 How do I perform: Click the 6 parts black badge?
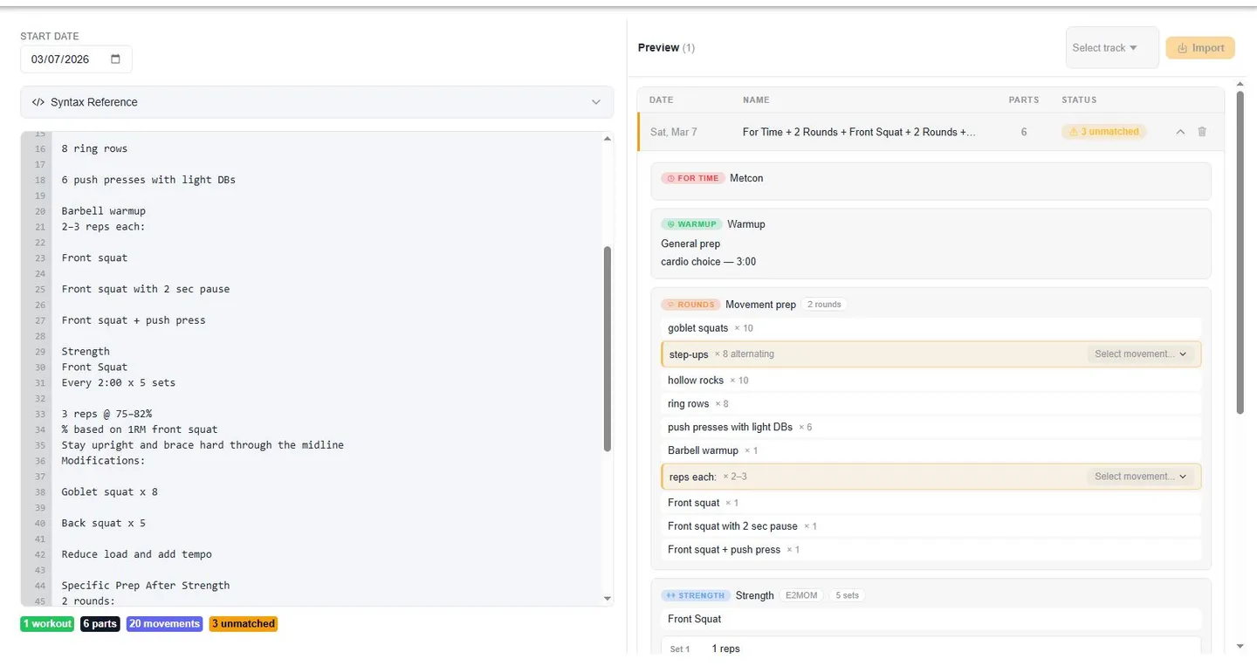click(x=100, y=624)
